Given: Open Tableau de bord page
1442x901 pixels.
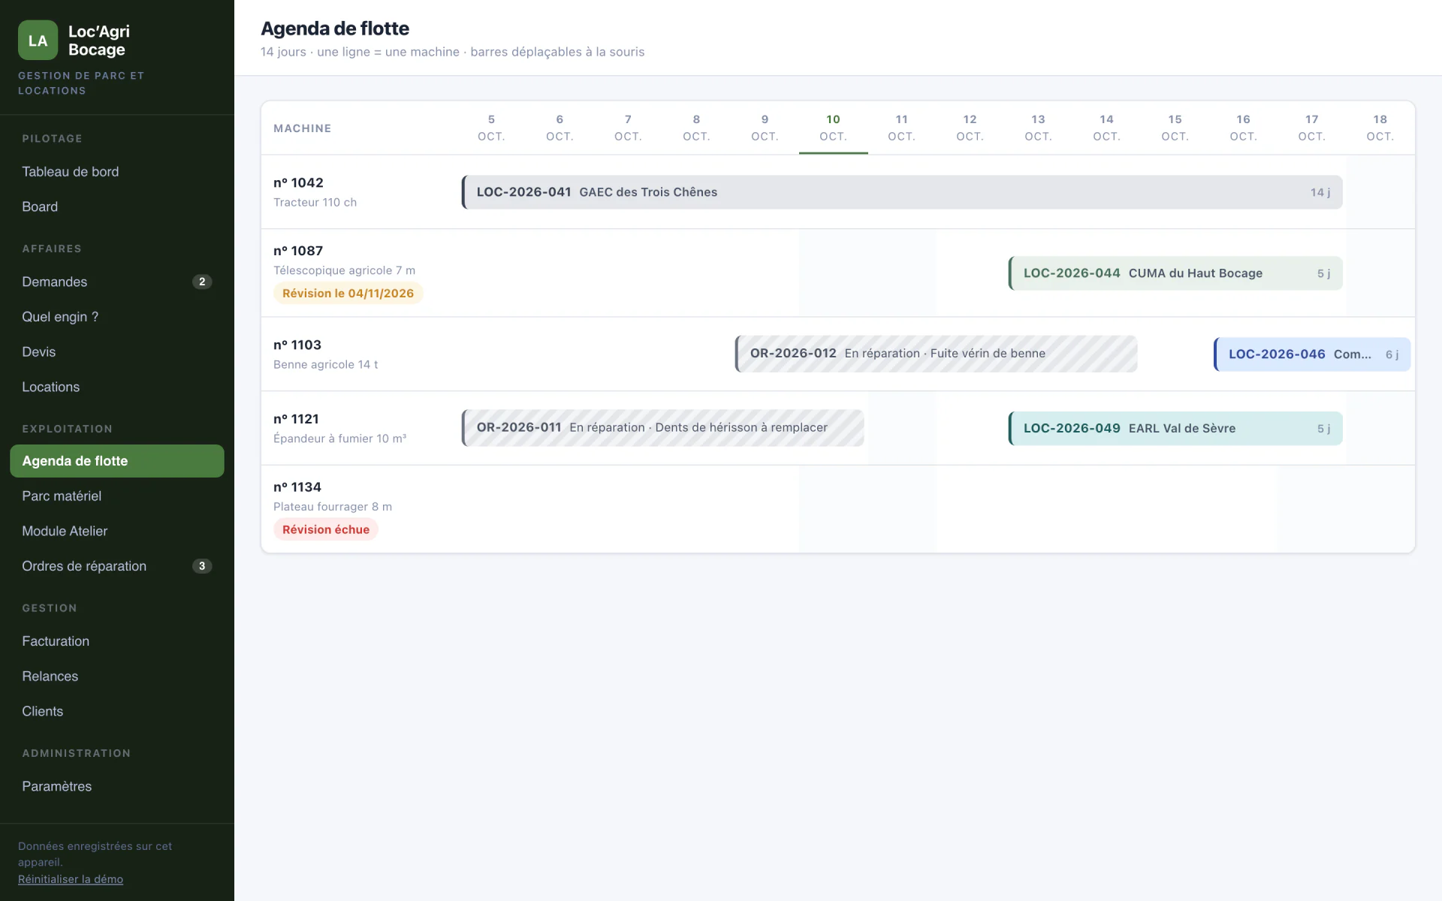Looking at the screenshot, I should coord(117,171).
